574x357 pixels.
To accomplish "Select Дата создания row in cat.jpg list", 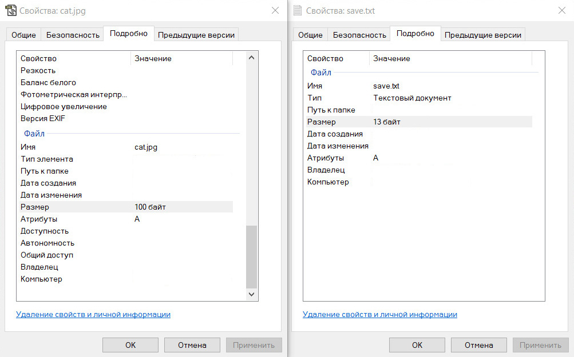I will coord(125,183).
